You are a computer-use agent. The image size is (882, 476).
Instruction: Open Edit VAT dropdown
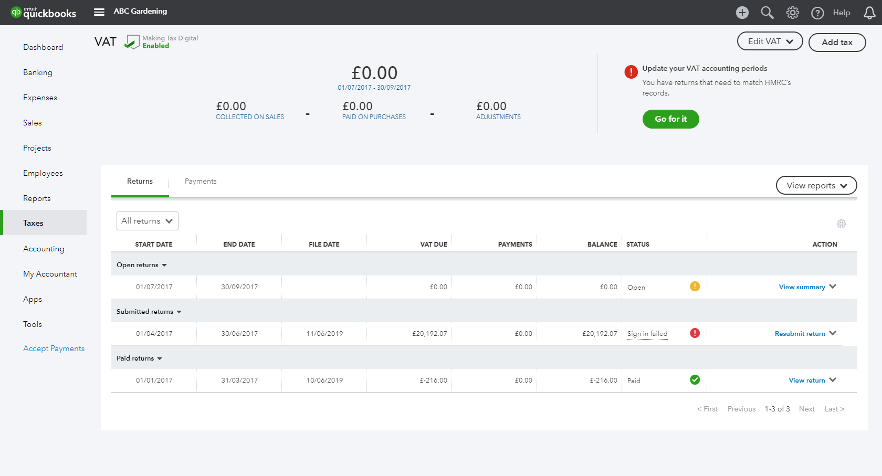pyautogui.click(x=770, y=41)
